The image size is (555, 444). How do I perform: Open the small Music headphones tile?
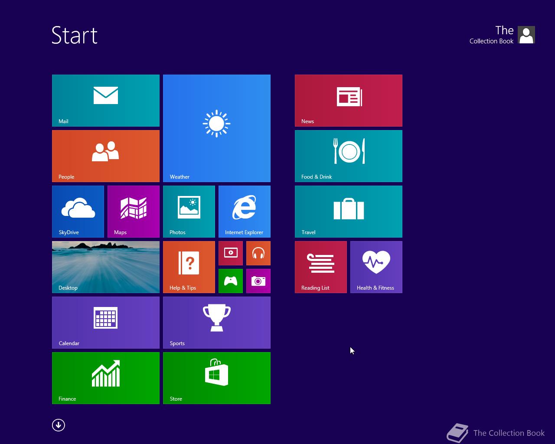point(258,253)
